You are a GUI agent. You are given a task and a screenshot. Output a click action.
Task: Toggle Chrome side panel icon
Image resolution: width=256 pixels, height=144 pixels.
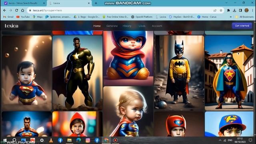[240, 10]
